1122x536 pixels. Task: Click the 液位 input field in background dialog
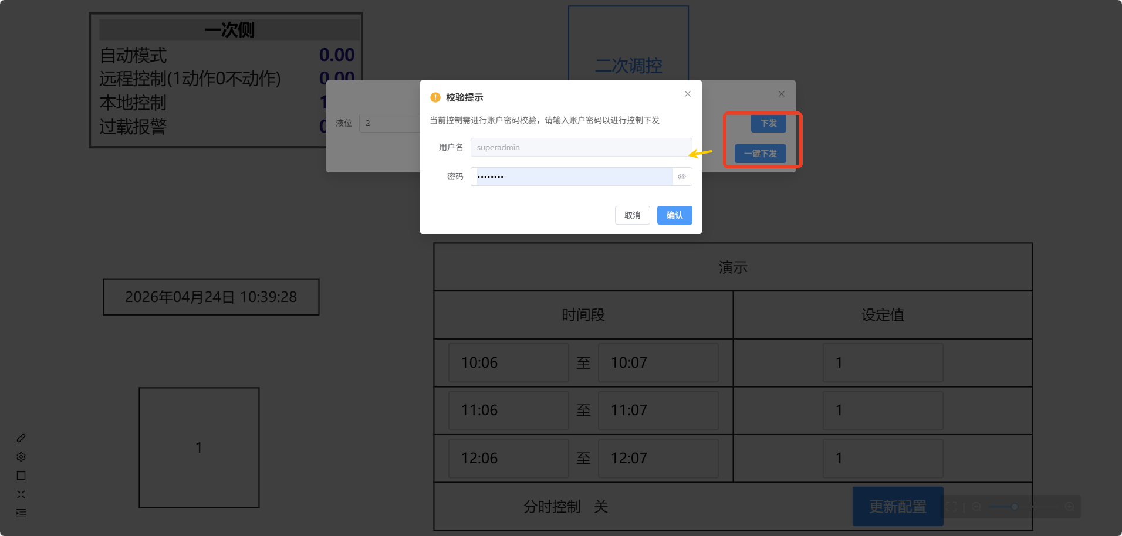(390, 123)
